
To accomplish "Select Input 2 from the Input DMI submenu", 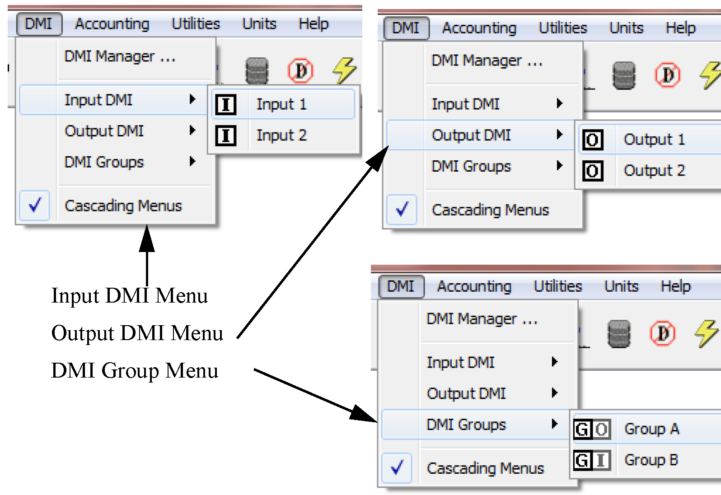I will (281, 135).
